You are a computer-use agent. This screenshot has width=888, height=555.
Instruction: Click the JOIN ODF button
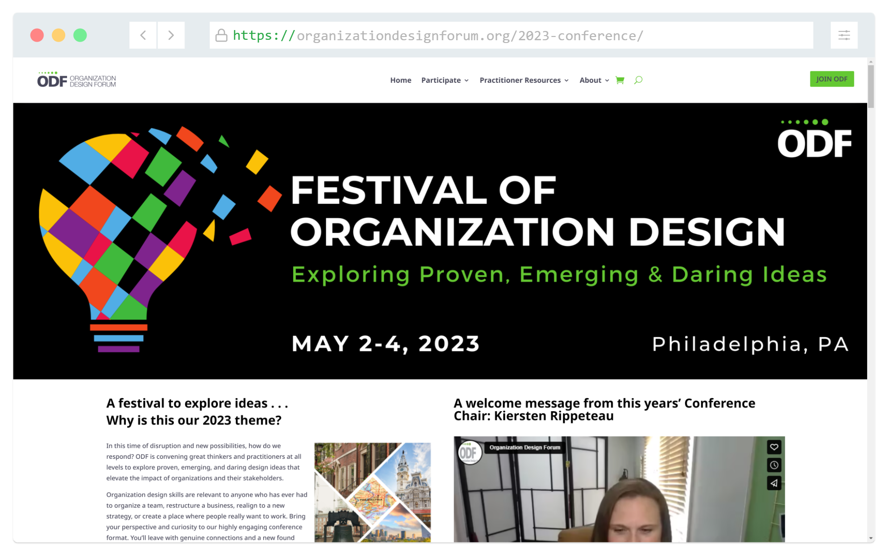tap(832, 79)
